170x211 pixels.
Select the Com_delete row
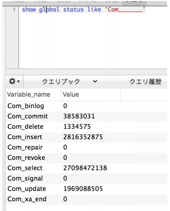tap(86, 127)
